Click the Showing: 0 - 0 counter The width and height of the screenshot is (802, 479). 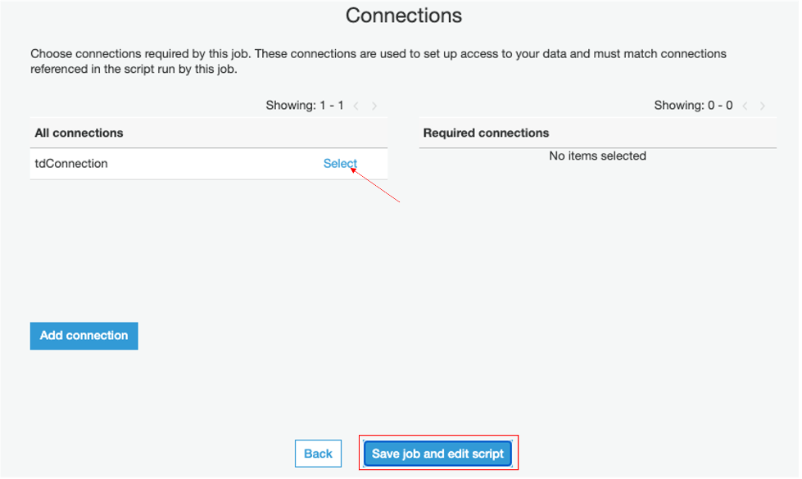pos(693,106)
